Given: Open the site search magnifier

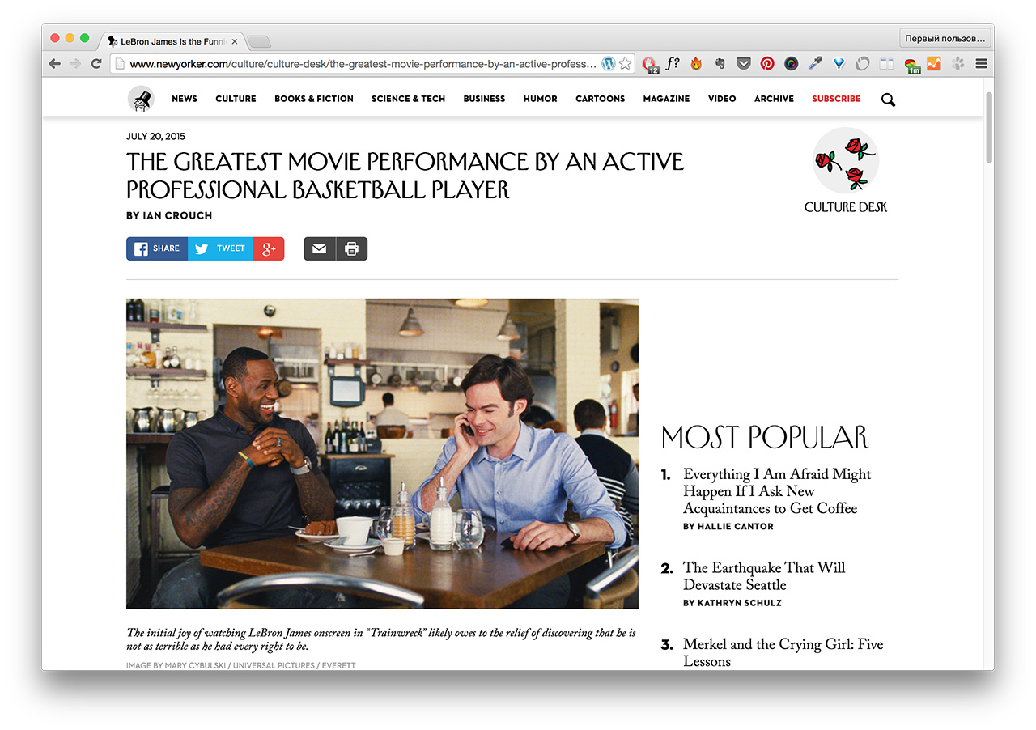Looking at the screenshot, I should click(x=888, y=100).
